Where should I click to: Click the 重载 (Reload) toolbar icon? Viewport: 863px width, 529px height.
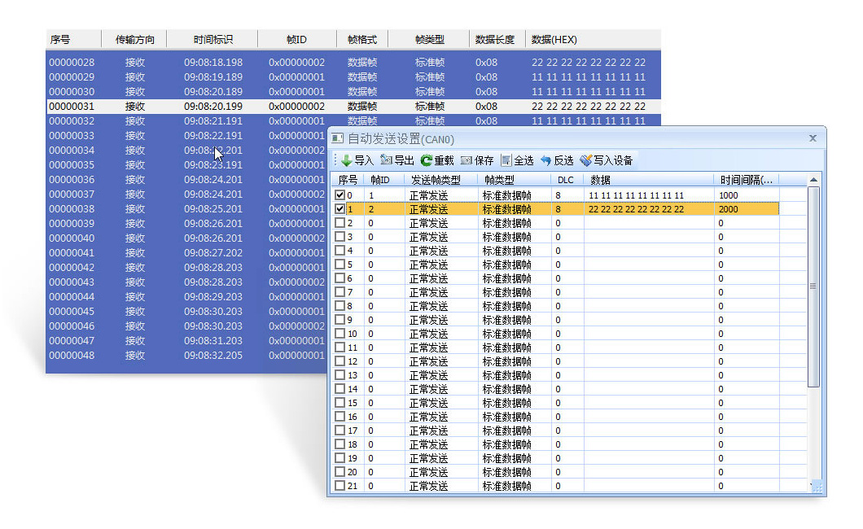(426, 160)
